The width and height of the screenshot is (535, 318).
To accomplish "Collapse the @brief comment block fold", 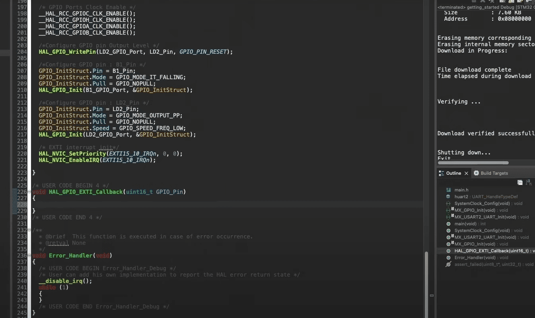I will coord(29,230).
